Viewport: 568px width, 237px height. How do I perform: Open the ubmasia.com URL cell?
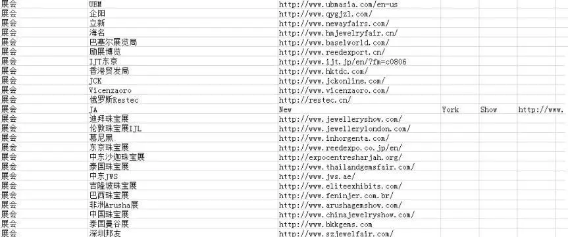pos(359,4)
